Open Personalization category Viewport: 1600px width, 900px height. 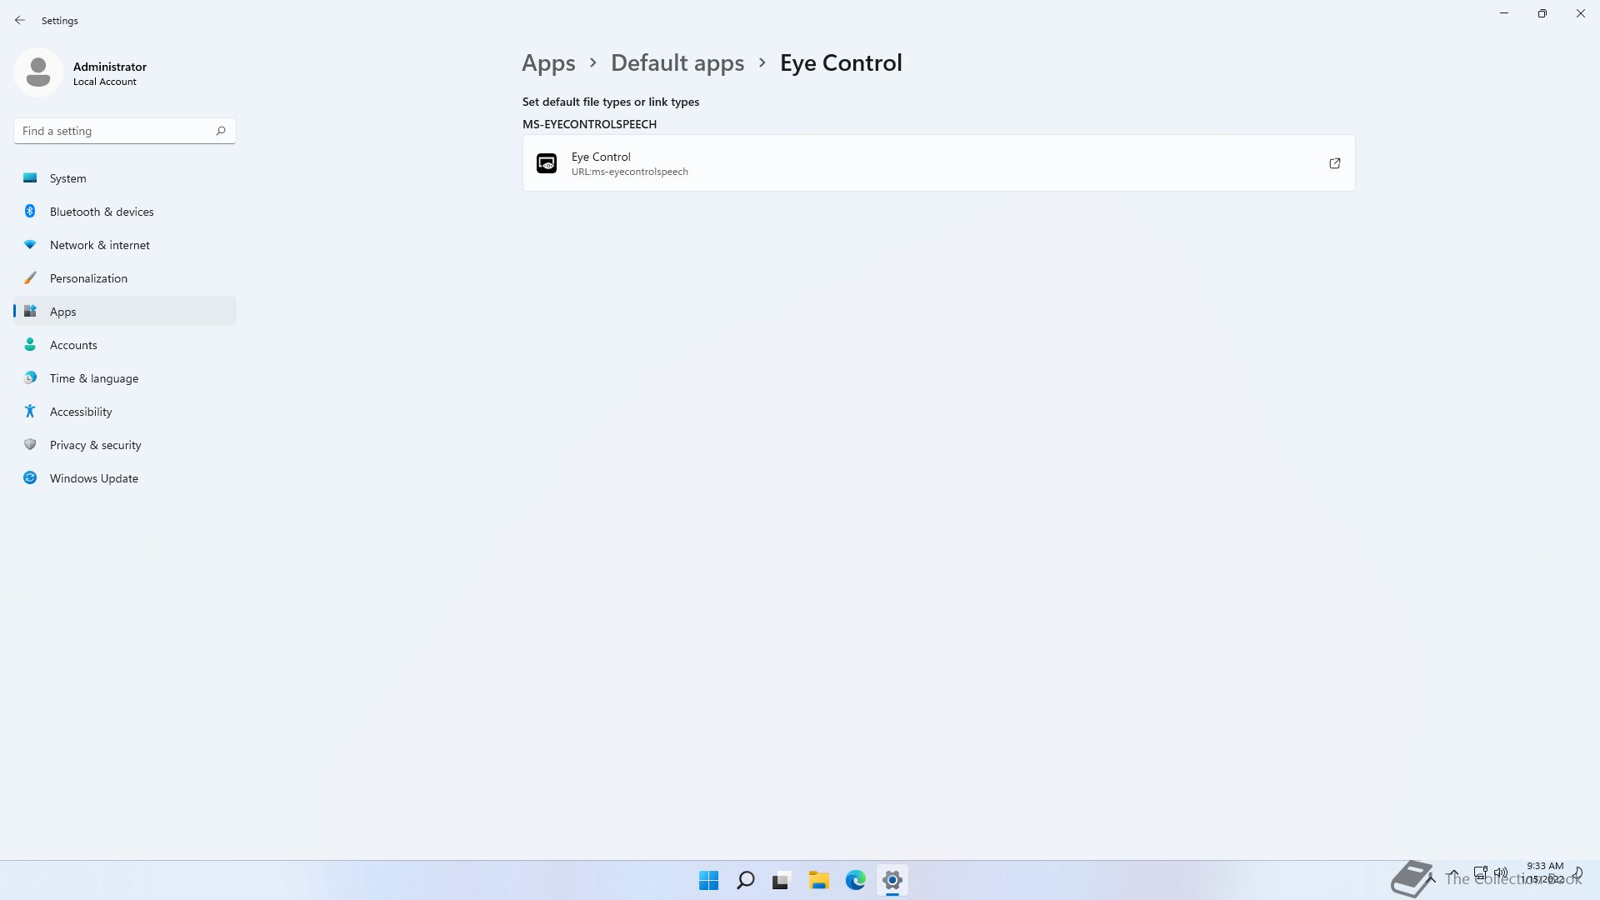click(125, 278)
